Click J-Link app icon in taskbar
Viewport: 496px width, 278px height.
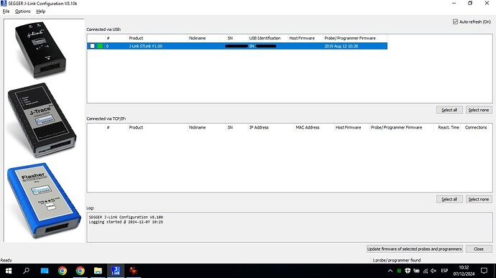[116, 271]
